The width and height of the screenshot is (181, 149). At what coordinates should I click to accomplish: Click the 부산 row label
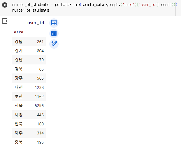[19, 96]
